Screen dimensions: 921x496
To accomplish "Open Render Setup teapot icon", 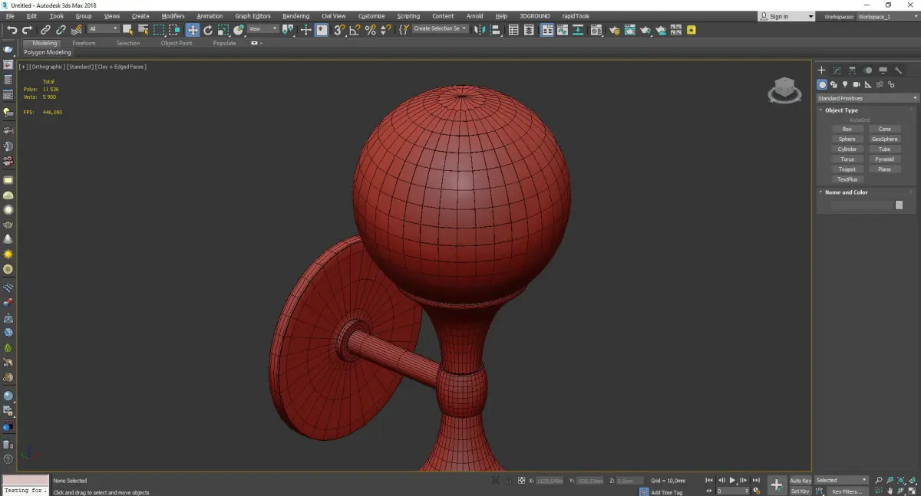I will pos(615,30).
